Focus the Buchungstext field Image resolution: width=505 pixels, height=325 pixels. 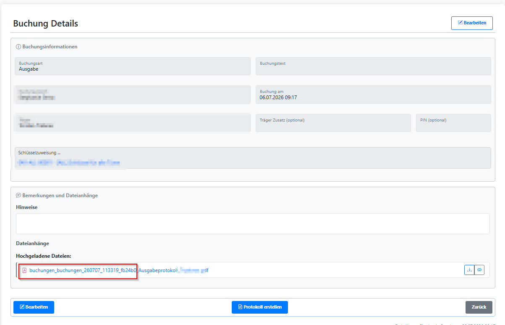tap(373, 66)
